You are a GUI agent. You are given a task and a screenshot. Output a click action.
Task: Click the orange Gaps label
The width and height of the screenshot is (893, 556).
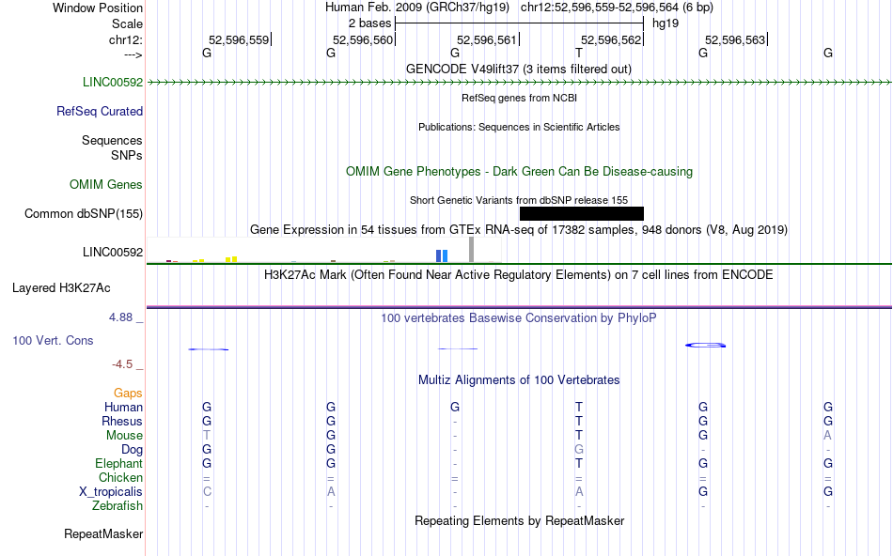click(x=128, y=393)
